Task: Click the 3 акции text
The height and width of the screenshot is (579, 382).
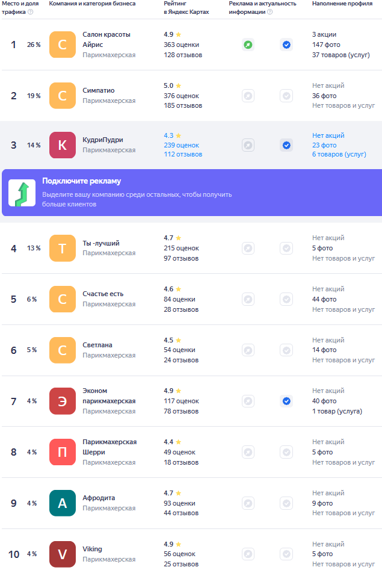Action: 324,34
